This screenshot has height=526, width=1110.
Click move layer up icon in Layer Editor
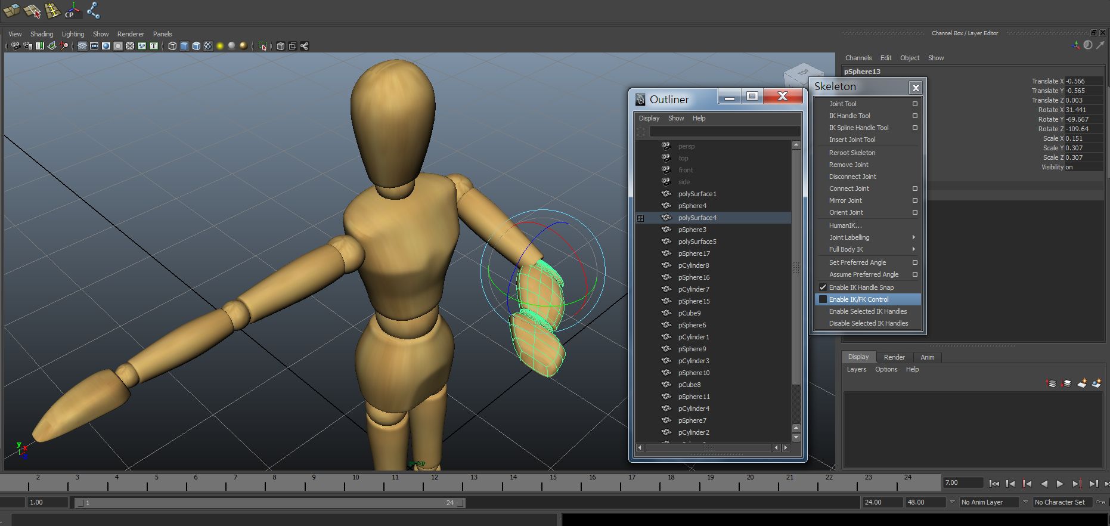coord(1052,383)
